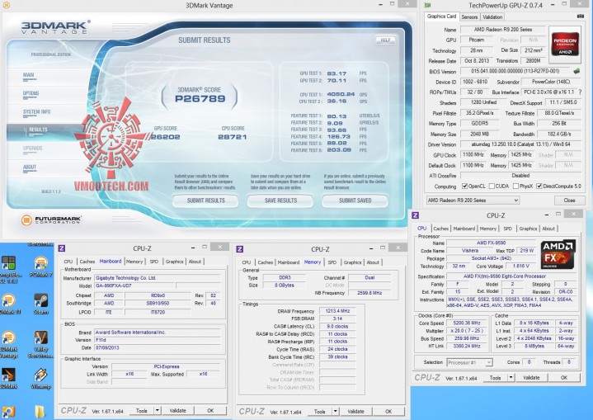The height and width of the screenshot is (420, 593).
Task: Open the AMD Radeon R9 200 Series dropdown
Action: [473, 201]
